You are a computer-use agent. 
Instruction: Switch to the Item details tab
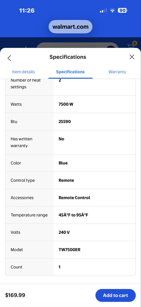tap(23, 72)
